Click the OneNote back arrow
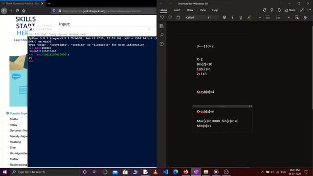The height and width of the screenshot is (176, 313). [x=161, y=3]
